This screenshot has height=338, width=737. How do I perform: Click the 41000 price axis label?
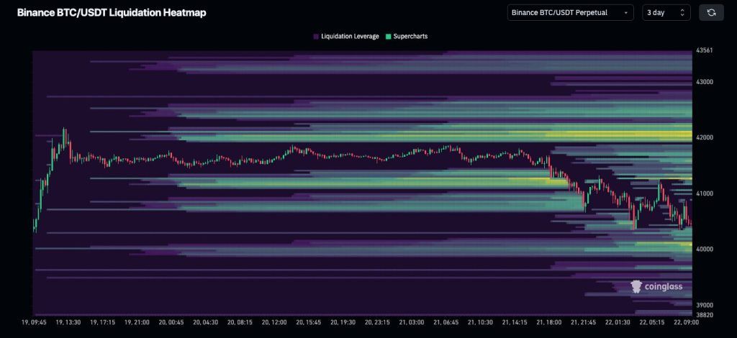(x=707, y=193)
